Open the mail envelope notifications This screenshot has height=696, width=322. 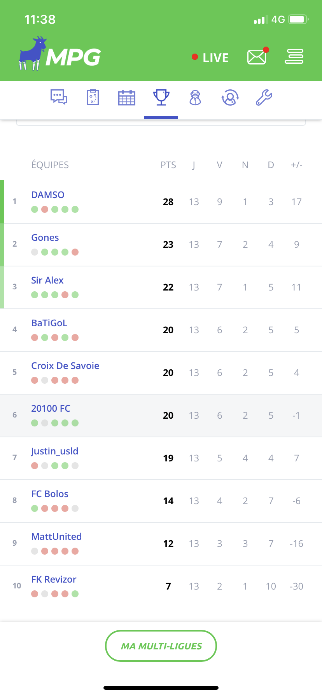point(257,57)
